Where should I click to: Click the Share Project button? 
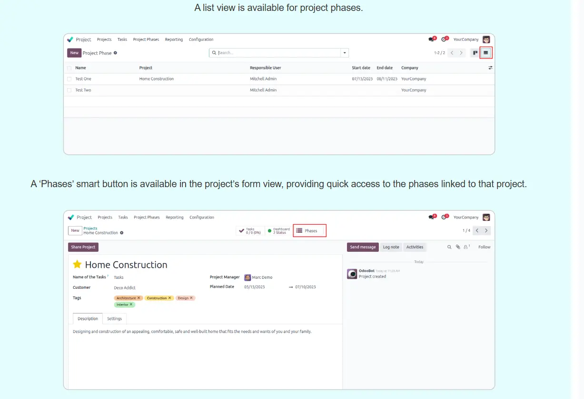click(x=83, y=247)
